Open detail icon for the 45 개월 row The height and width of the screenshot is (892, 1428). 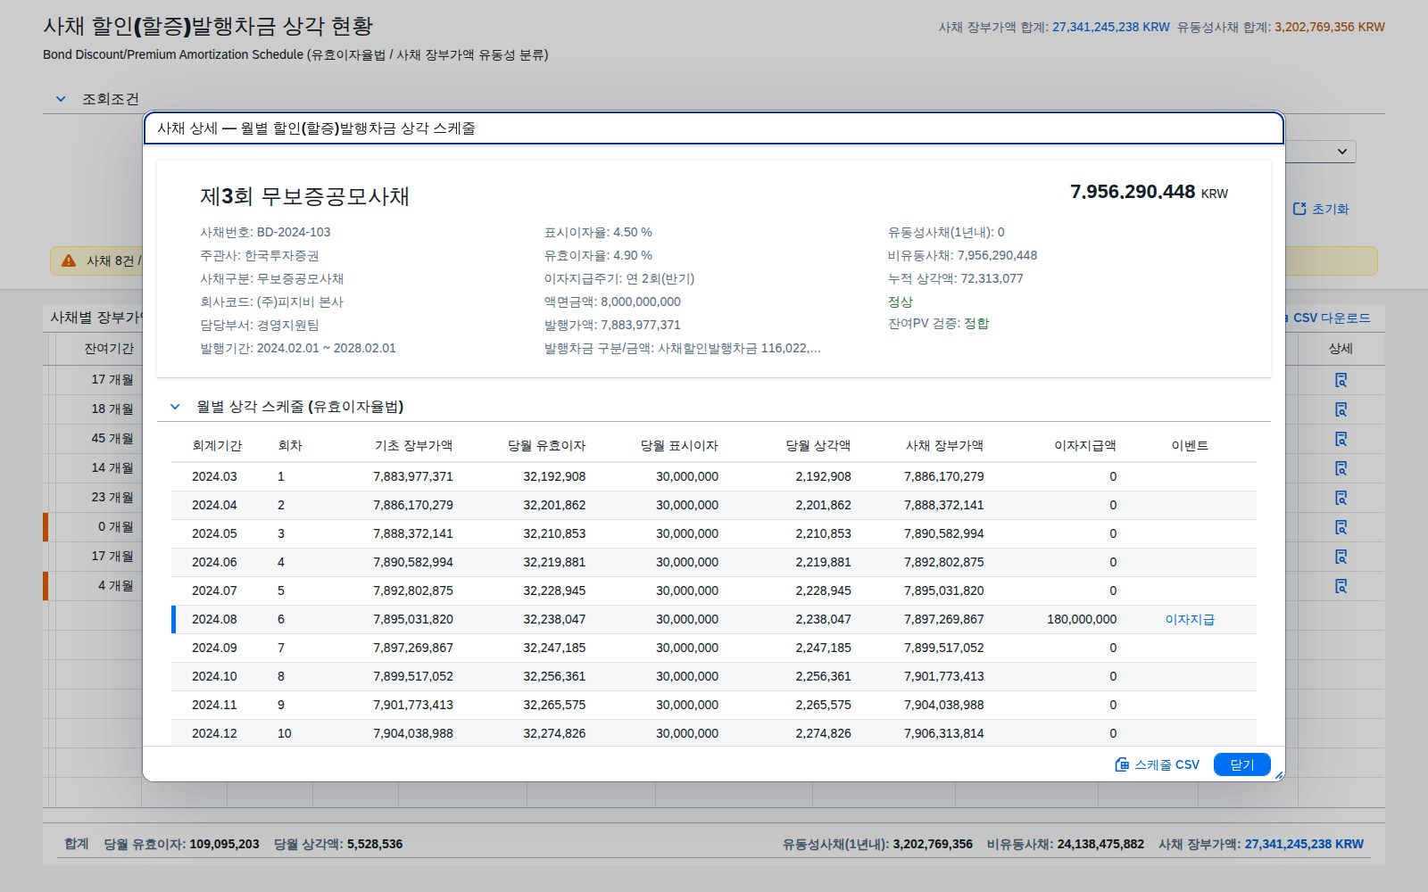tap(1341, 439)
